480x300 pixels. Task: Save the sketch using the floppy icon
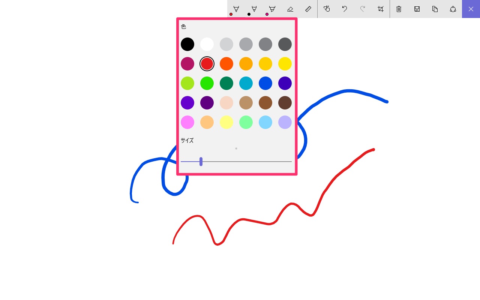coord(417,9)
